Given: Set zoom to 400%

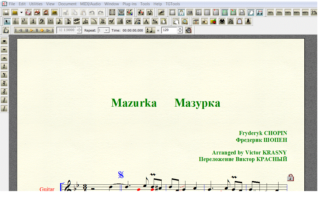Looking at the screenshot, I should [305, 12].
